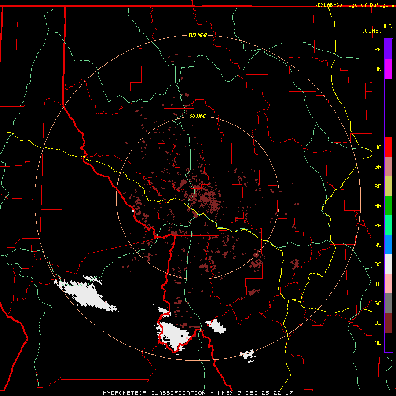Viewport: 396px width, 396px height.
Task: Click the RF legend label
Action: (378, 49)
